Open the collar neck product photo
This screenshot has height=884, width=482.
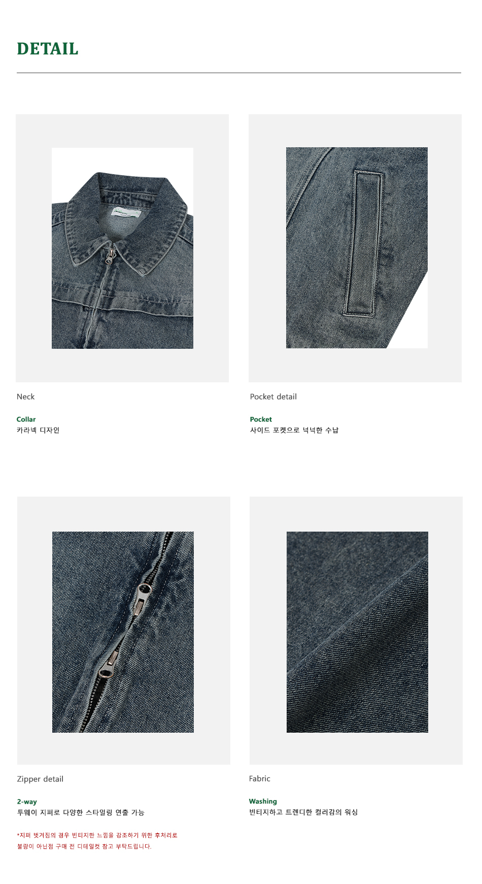122,248
